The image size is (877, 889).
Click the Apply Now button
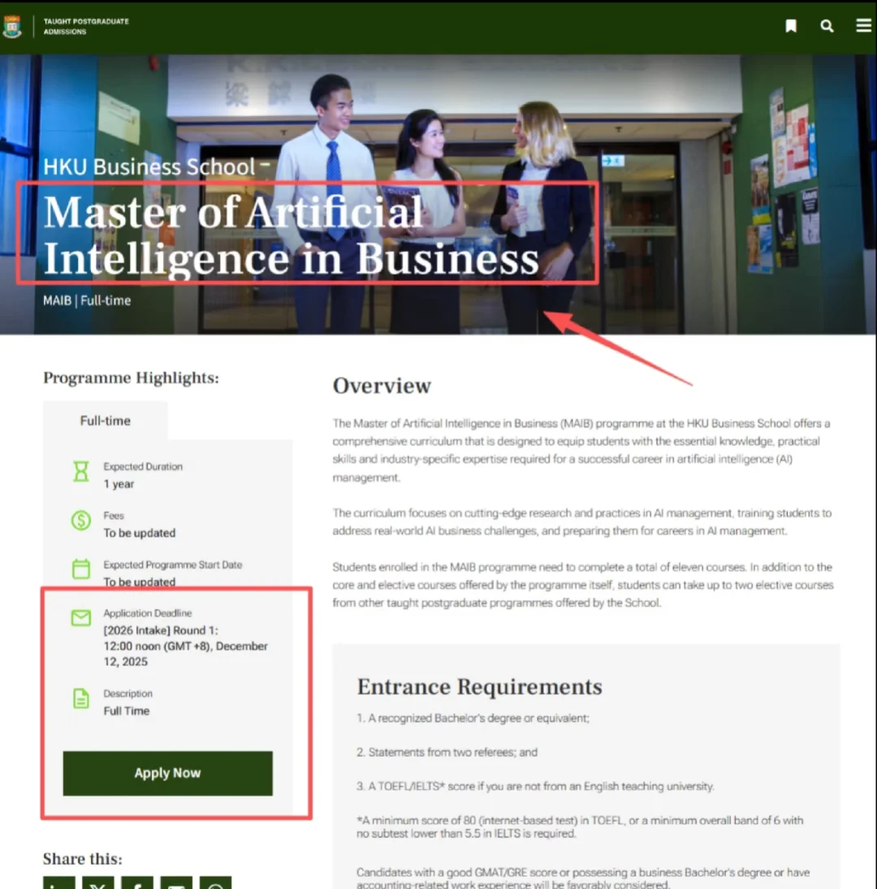coord(168,774)
